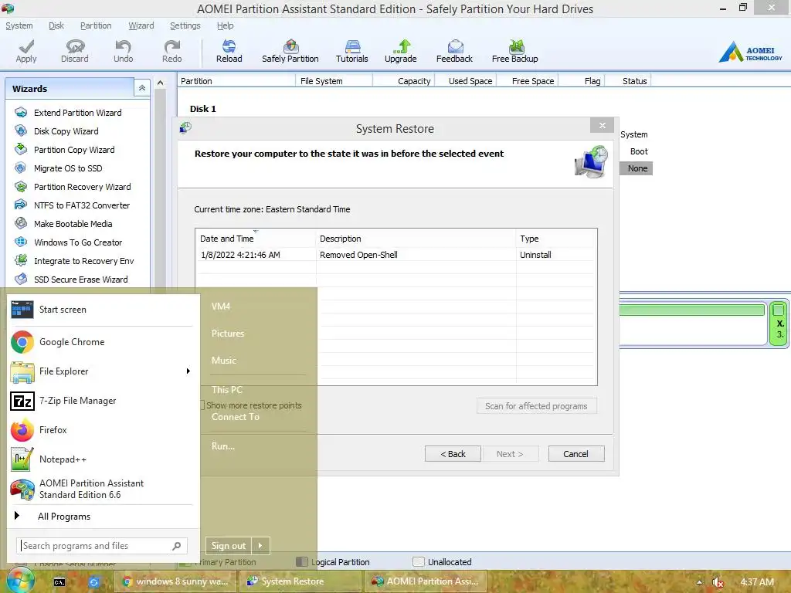This screenshot has width=791, height=593.
Task: Select the green partition bar in disk map
Action: click(691, 310)
